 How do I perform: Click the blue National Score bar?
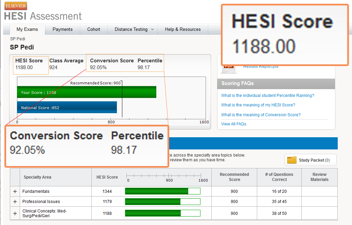pyautogui.click(x=67, y=107)
